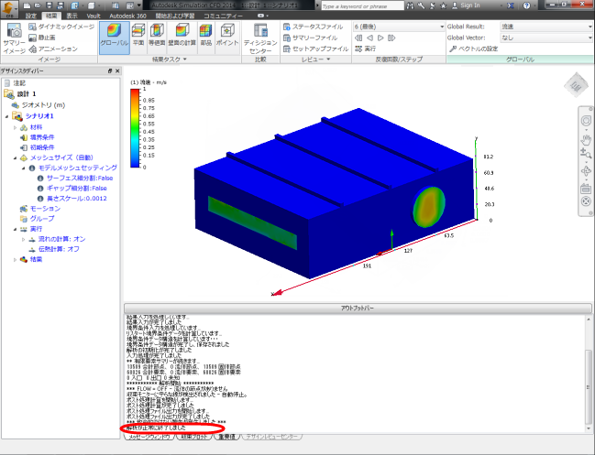Open the サマリーファイル summary file

tap(311, 38)
